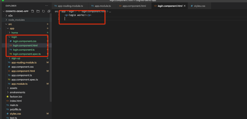The width and height of the screenshot is (247, 119).
Task: Open app.component.html in explorer tree
Action: pyautogui.click(x=23, y=71)
